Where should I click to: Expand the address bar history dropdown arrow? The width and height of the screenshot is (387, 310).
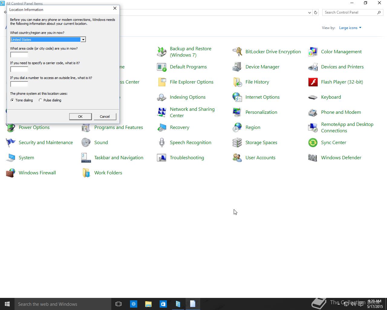(309, 12)
